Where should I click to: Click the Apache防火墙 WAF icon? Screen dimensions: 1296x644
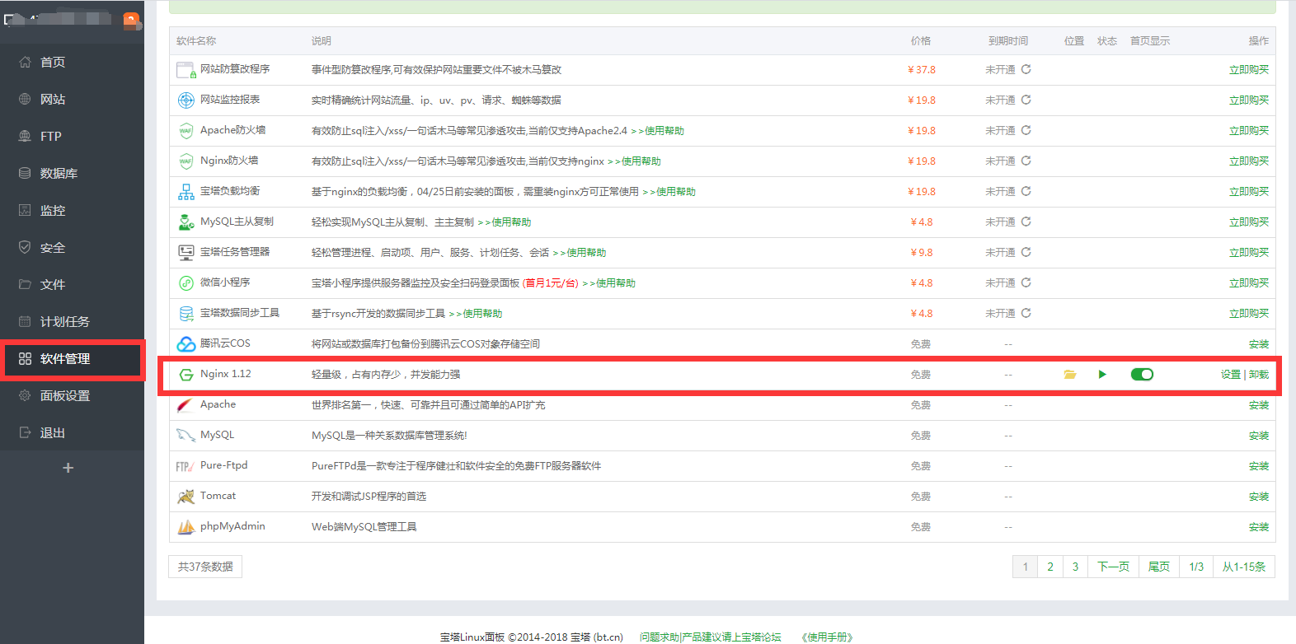(x=186, y=131)
